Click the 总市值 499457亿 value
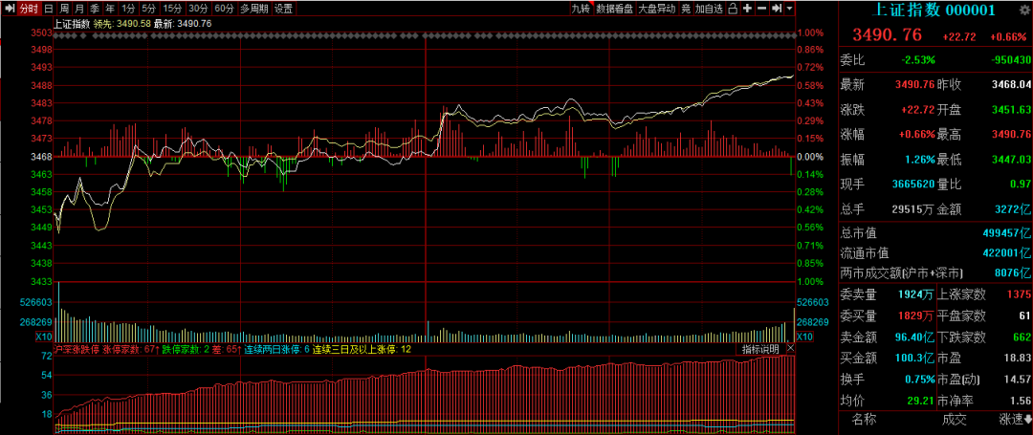Image resolution: width=1033 pixels, height=435 pixels. coord(1006,233)
